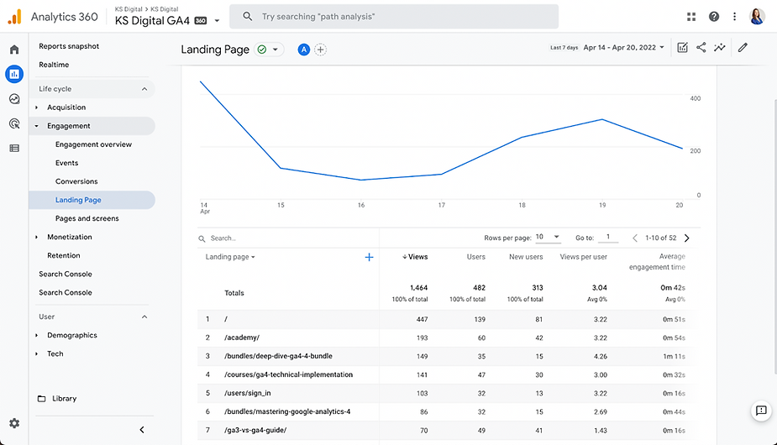Open the date range dropdown
This screenshot has height=445, width=777.
pos(623,48)
